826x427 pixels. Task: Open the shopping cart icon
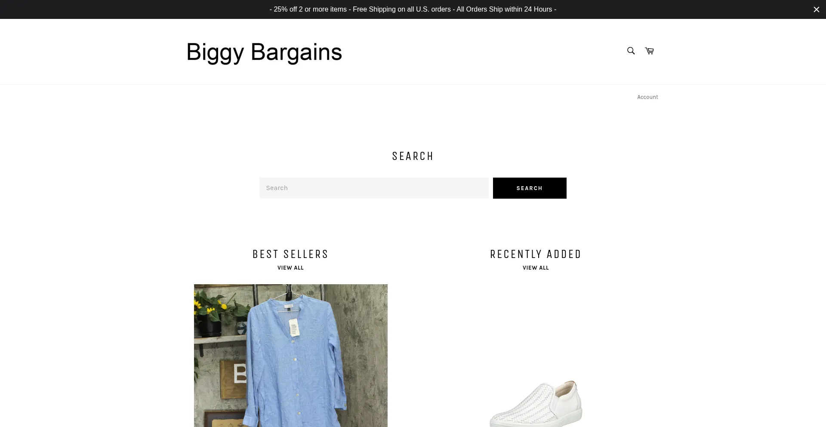tap(650, 51)
